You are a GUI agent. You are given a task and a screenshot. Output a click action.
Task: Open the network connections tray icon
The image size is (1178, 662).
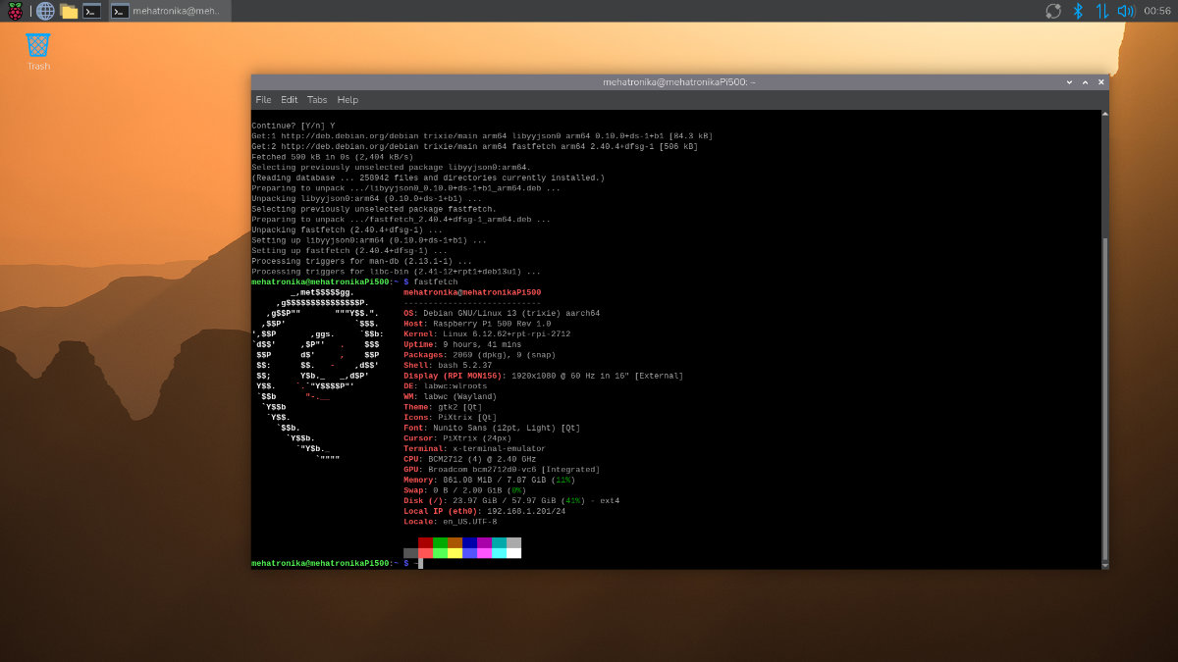coord(1101,11)
